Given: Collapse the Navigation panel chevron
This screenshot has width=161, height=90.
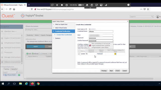Looking at the screenshot, I should (21, 27).
